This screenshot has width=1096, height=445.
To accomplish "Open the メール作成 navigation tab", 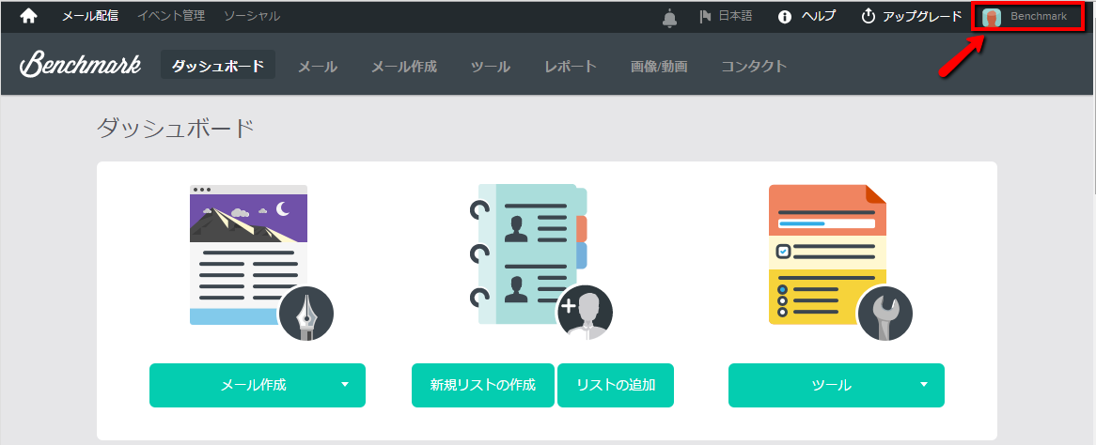I will [x=403, y=67].
